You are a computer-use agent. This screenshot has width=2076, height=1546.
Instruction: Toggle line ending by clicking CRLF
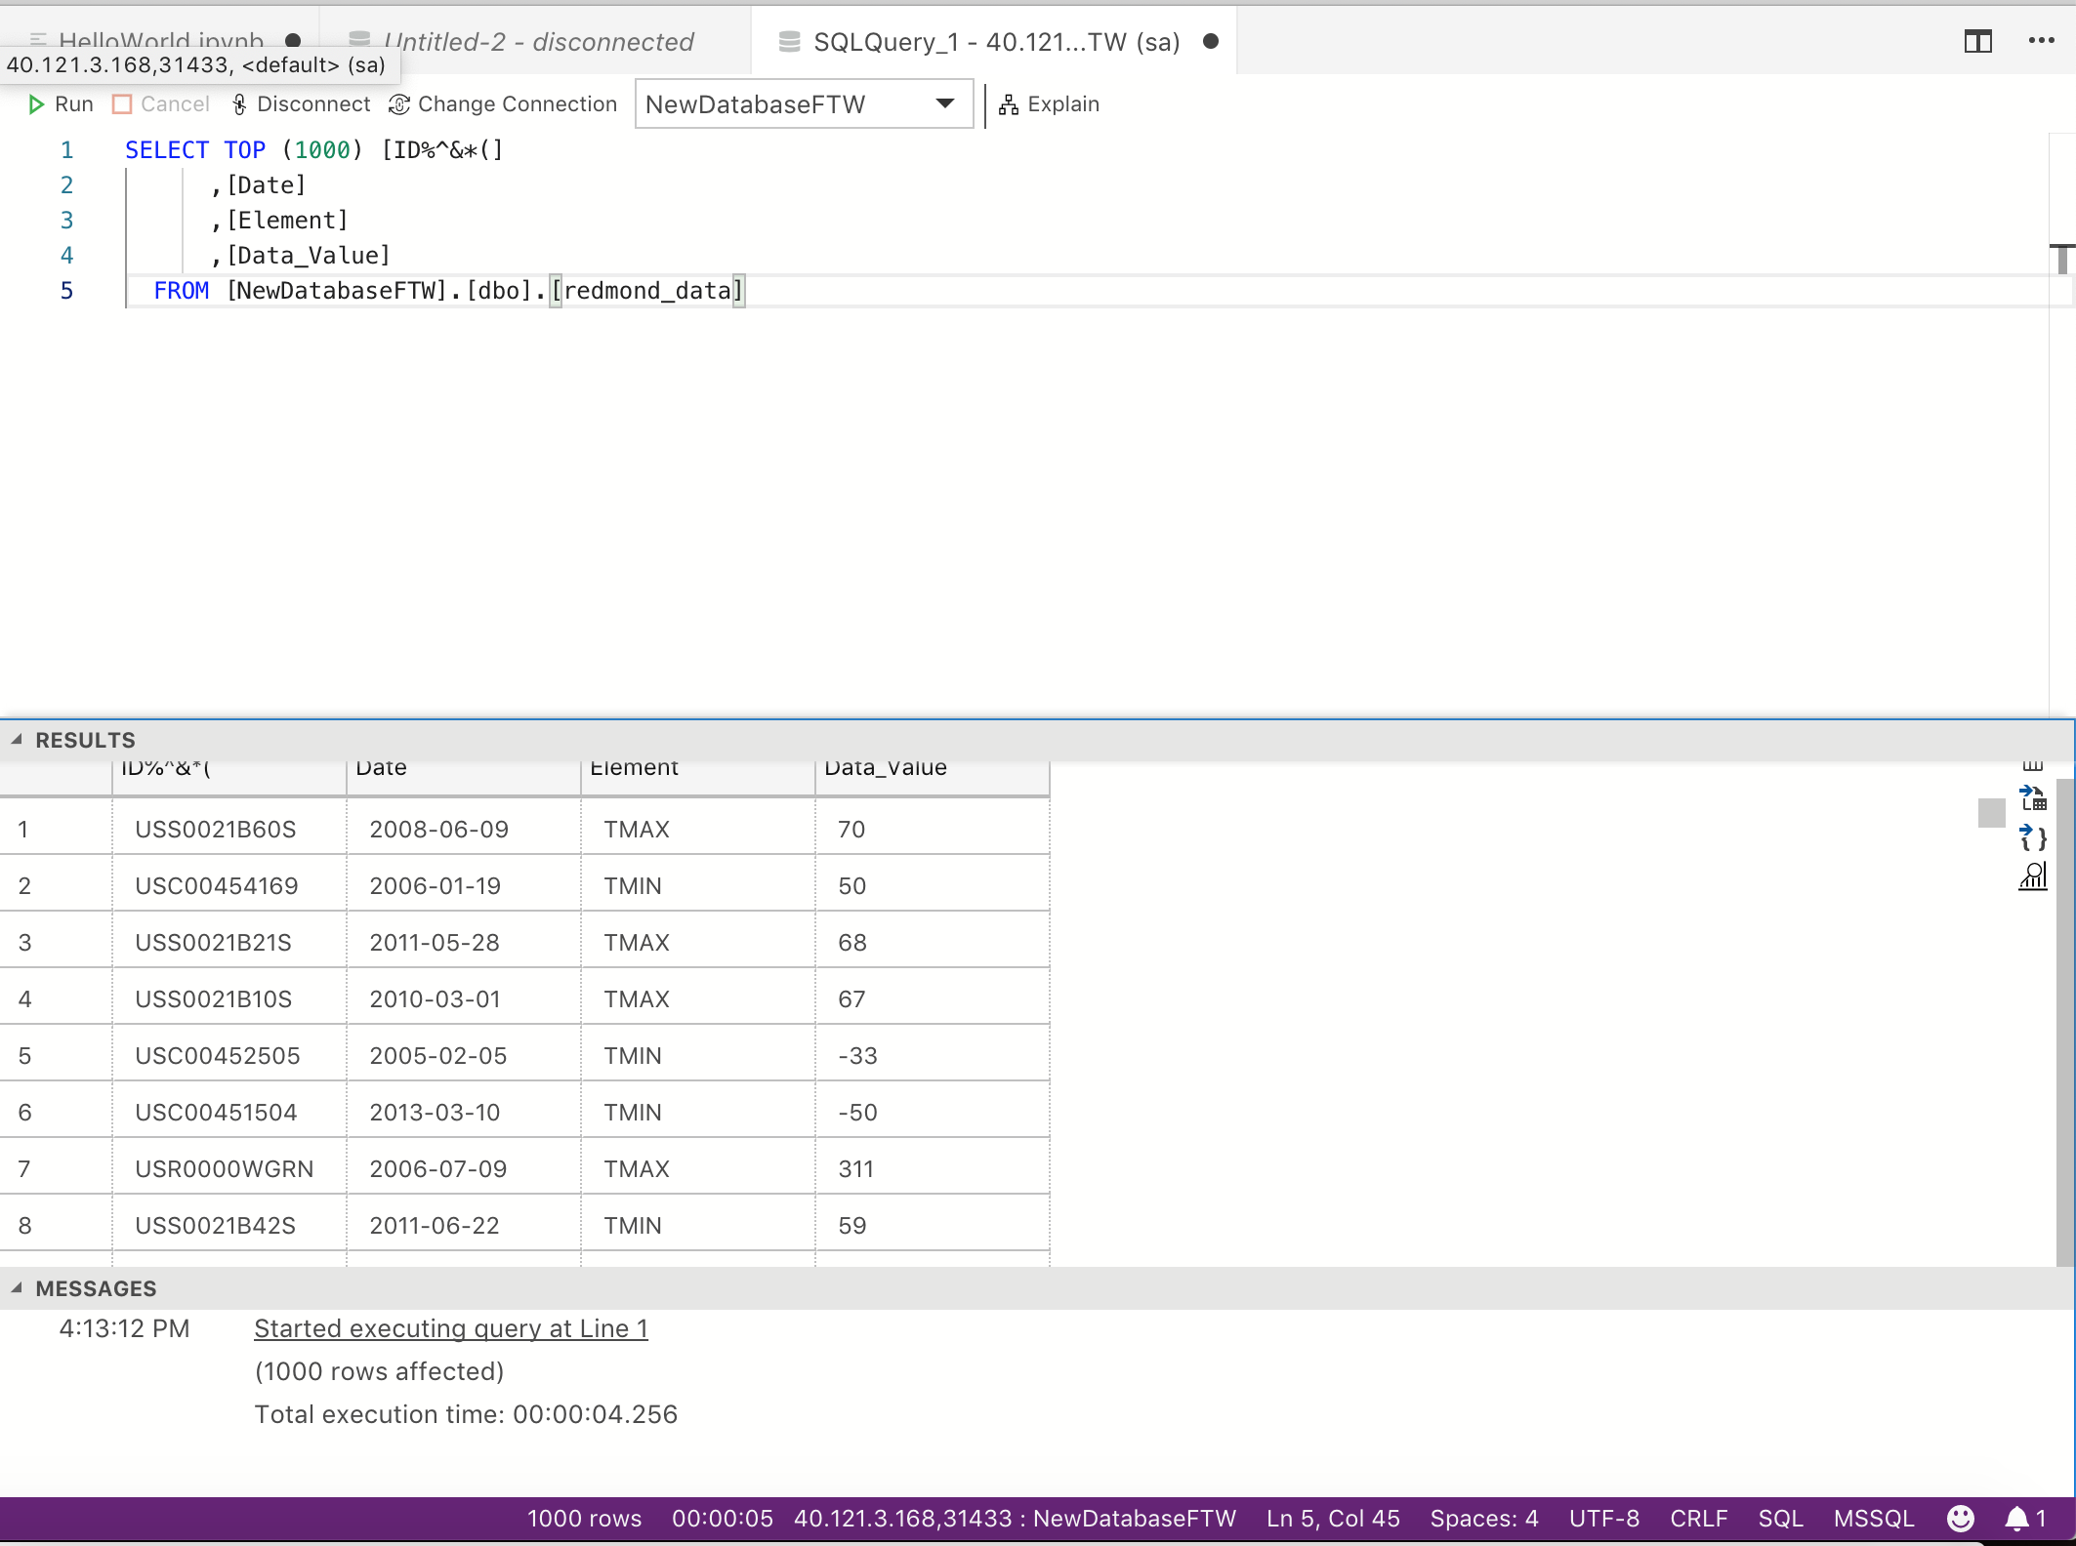click(1699, 1519)
